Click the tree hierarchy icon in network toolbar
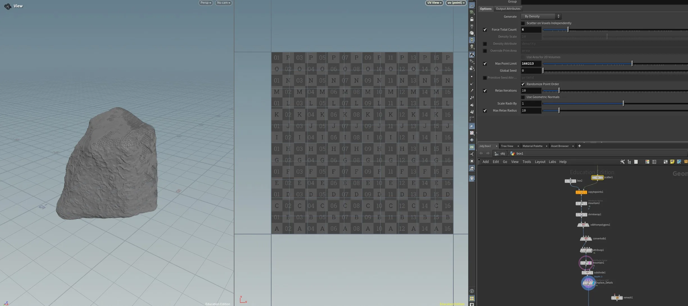This screenshot has width=688, height=306. coord(629,162)
